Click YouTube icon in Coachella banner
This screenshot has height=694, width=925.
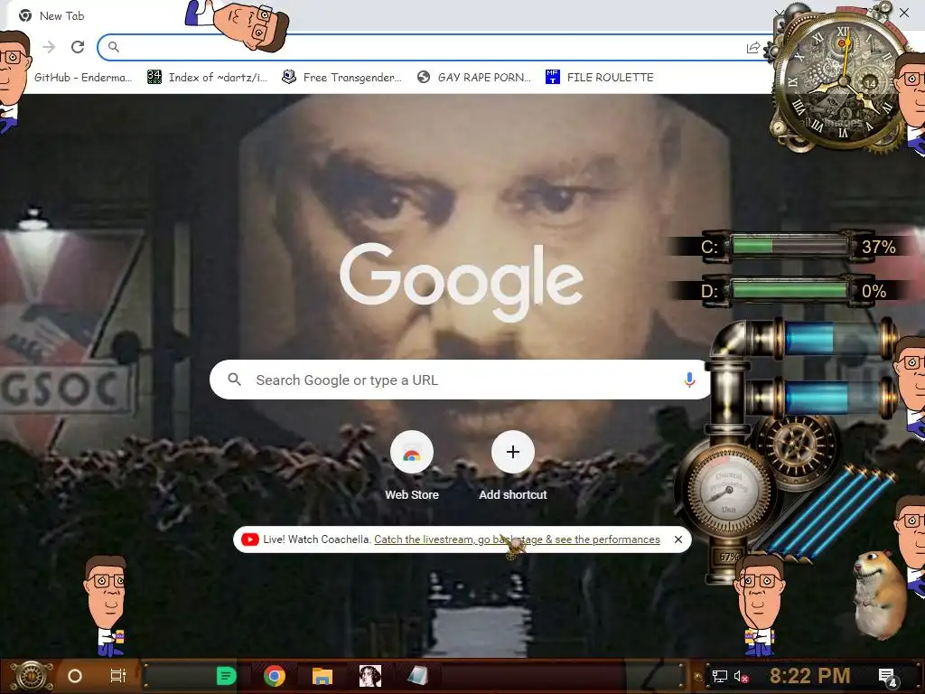point(249,539)
